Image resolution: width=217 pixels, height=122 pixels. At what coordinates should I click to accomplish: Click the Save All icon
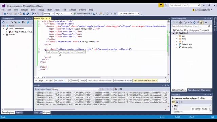(28, 14)
